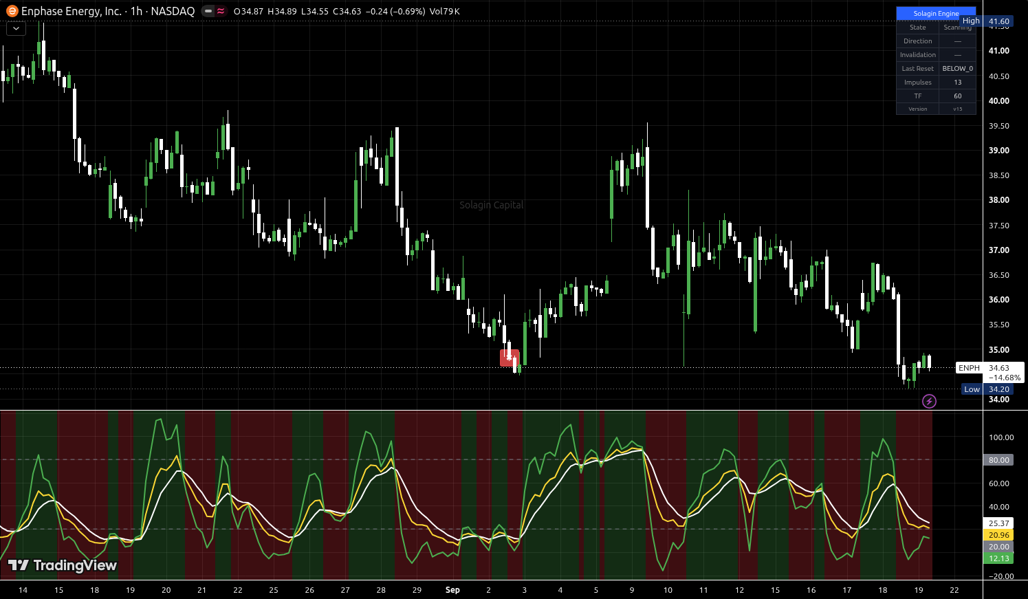Click the Impulses value 13
Image resolution: width=1028 pixels, height=599 pixels.
point(957,83)
